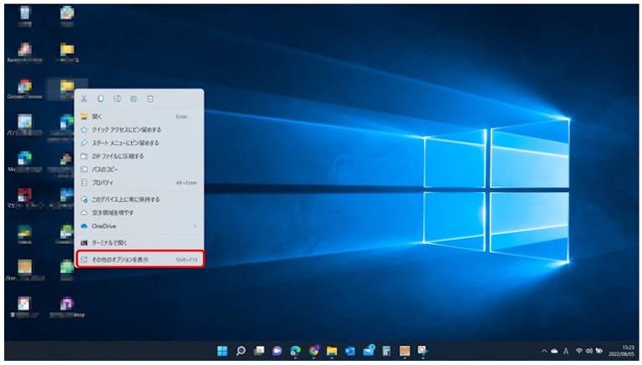Image resolution: width=642 pixels, height=365 pixels.
Task: Select 空き領域を増やす entry
Action: (140, 213)
